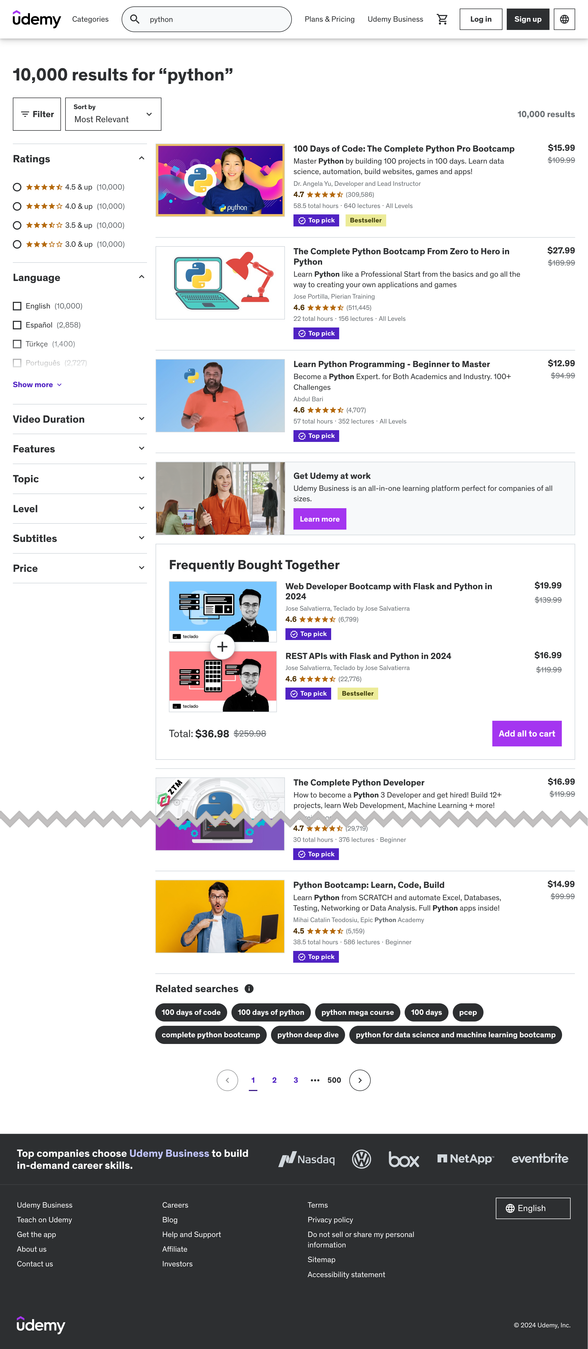Open the shopping cart icon
This screenshot has width=588, height=1349.
pyautogui.click(x=442, y=19)
